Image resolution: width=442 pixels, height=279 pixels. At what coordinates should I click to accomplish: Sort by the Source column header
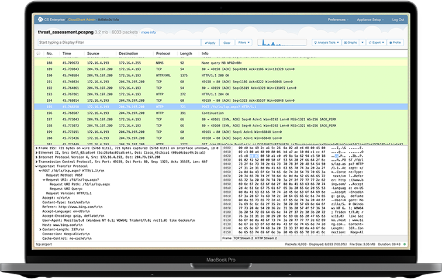click(x=93, y=53)
